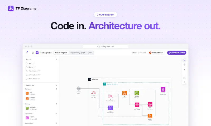Image resolution: width=211 pixels, height=126 pixels.
Task: Click the Storage category label
Action: point(28,104)
